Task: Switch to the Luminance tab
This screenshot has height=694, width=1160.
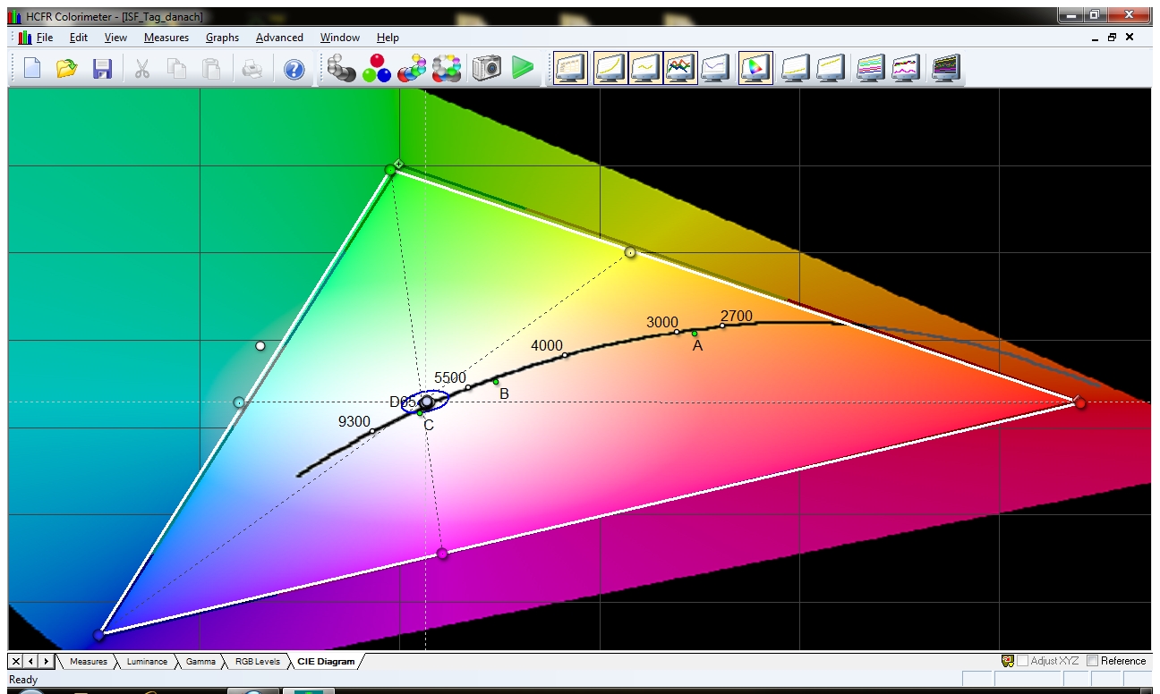Action: coord(147,662)
